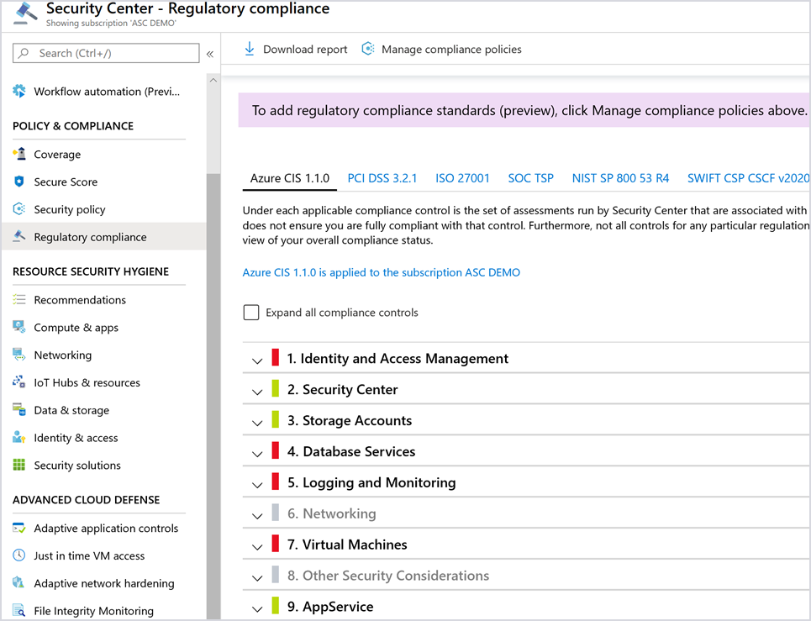Click inside the Search field
Screen dimensions: 811x621
click(x=105, y=52)
